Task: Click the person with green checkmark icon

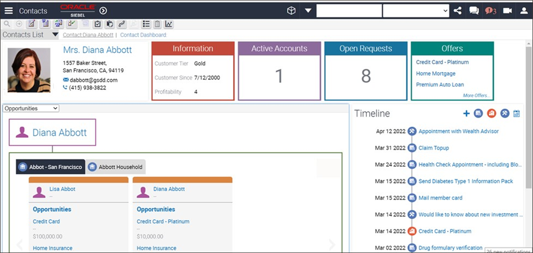Action: (x=72, y=24)
